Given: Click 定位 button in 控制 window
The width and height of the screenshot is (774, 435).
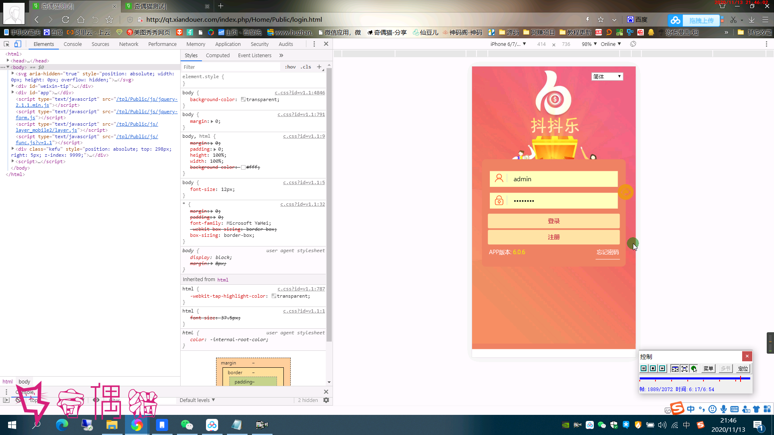Looking at the screenshot, I should 743,369.
